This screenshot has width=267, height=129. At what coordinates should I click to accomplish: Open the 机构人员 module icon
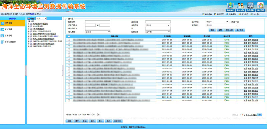(240, 7)
